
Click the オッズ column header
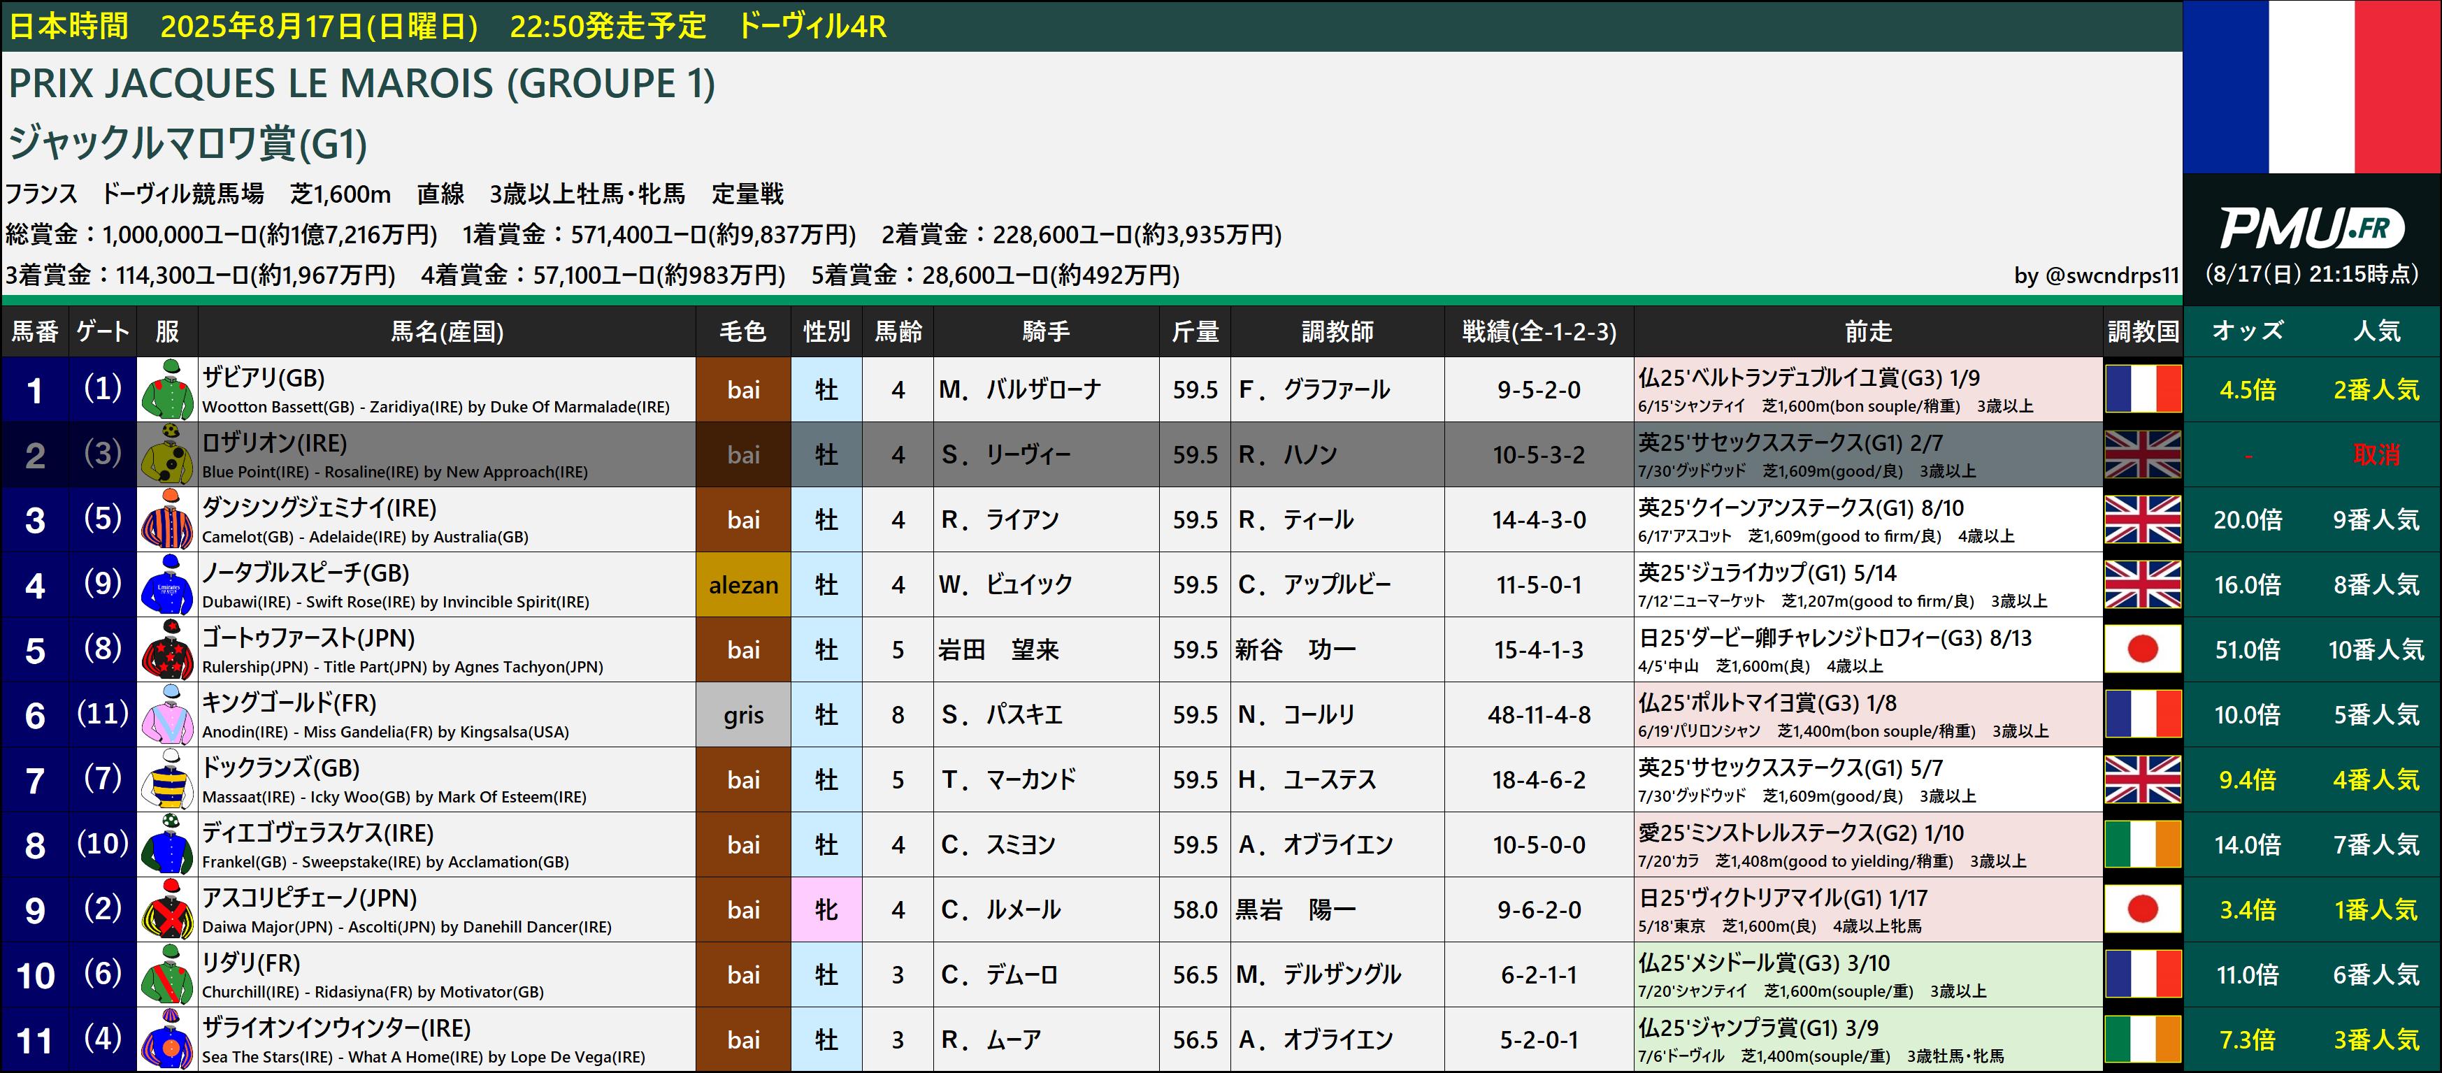2248,332
